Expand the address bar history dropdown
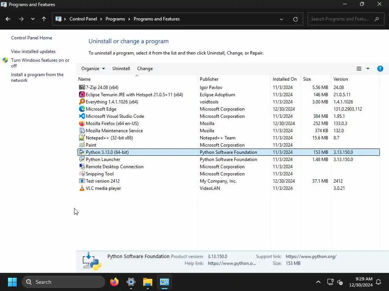Image resolution: width=389 pixels, height=291 pixels. [x=281, y=19]
